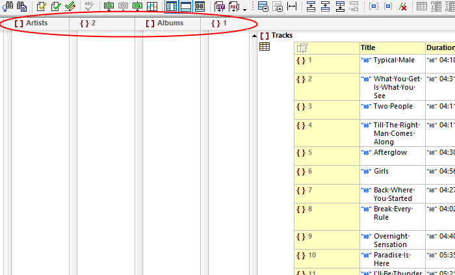Click the DB database view icon
The width and height of the screenshot is (455, 275).
(200, 7)
